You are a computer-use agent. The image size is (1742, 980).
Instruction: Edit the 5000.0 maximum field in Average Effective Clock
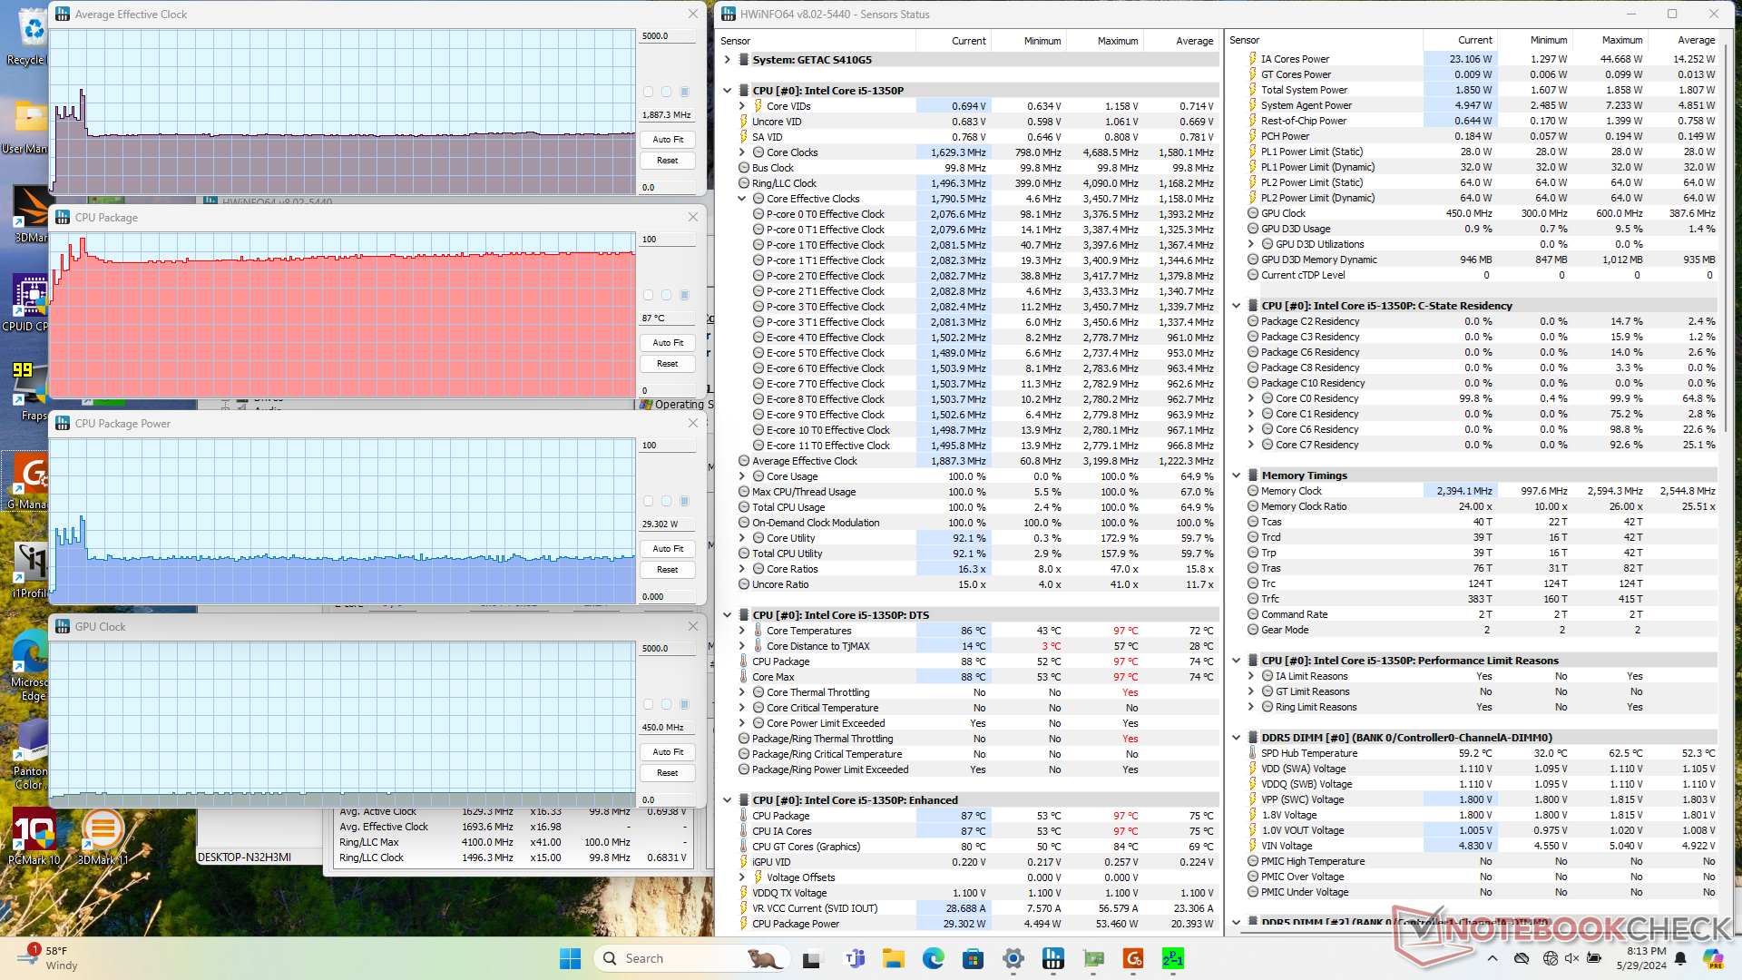[x=668, y=36]
